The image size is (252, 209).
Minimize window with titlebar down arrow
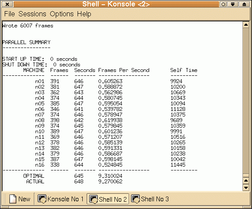point(233,4)
